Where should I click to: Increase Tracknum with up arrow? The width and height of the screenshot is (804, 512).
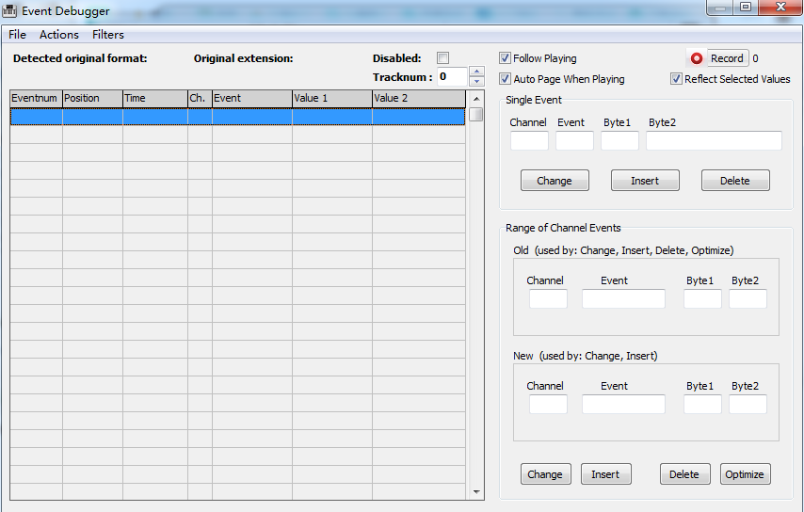pyautogui.click(x=476, y=72)
